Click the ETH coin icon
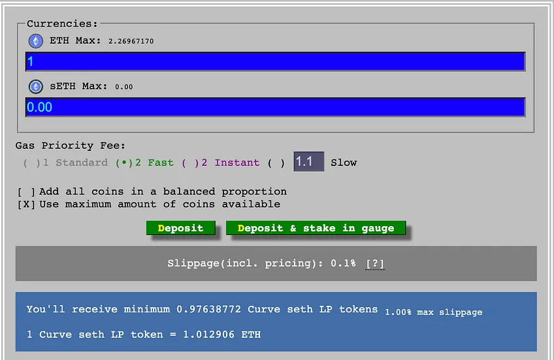Screen dimensions: 554x360 click(36, 41)
